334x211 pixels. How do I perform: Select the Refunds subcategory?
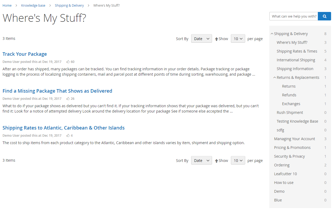point(289,95)
